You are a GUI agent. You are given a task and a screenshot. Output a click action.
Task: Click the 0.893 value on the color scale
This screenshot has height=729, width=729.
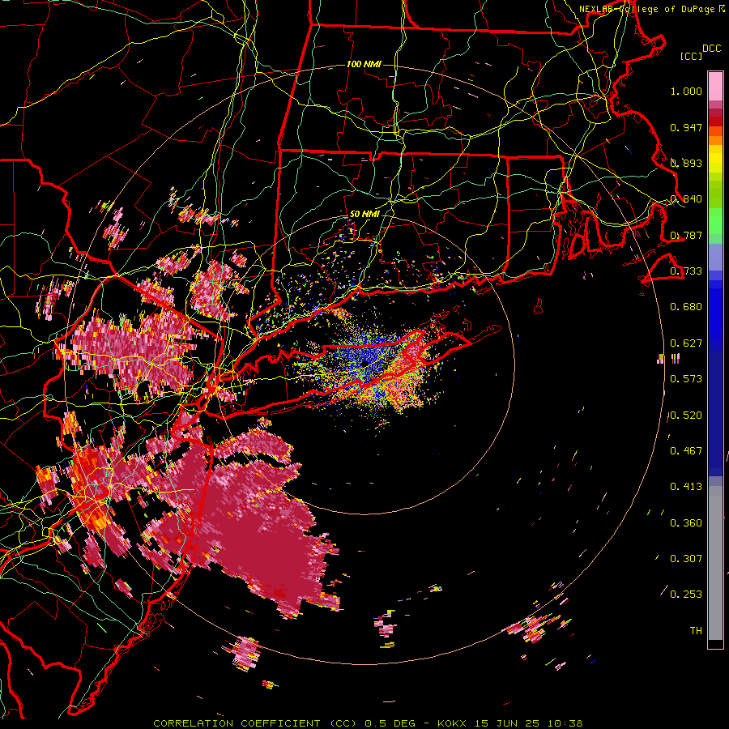[x=686, y=163]
